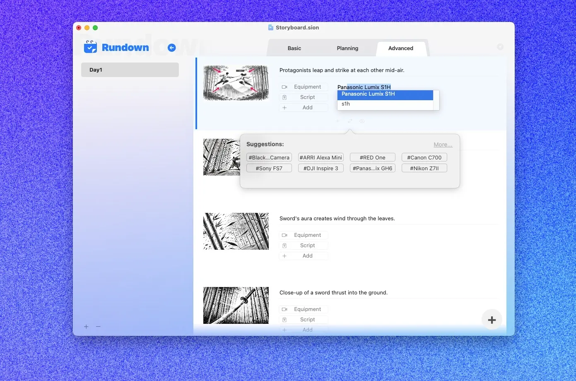This screenshot has width=576, height=381.
Task: Switch to the Basic tab
Action: click(294, 48)
